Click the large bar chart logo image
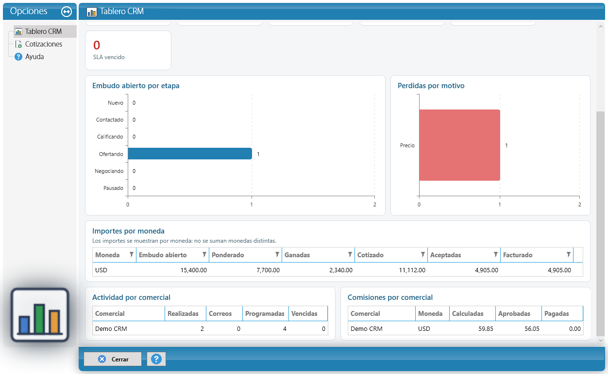The width and height of the screenshot is (608, 374). 40,315
